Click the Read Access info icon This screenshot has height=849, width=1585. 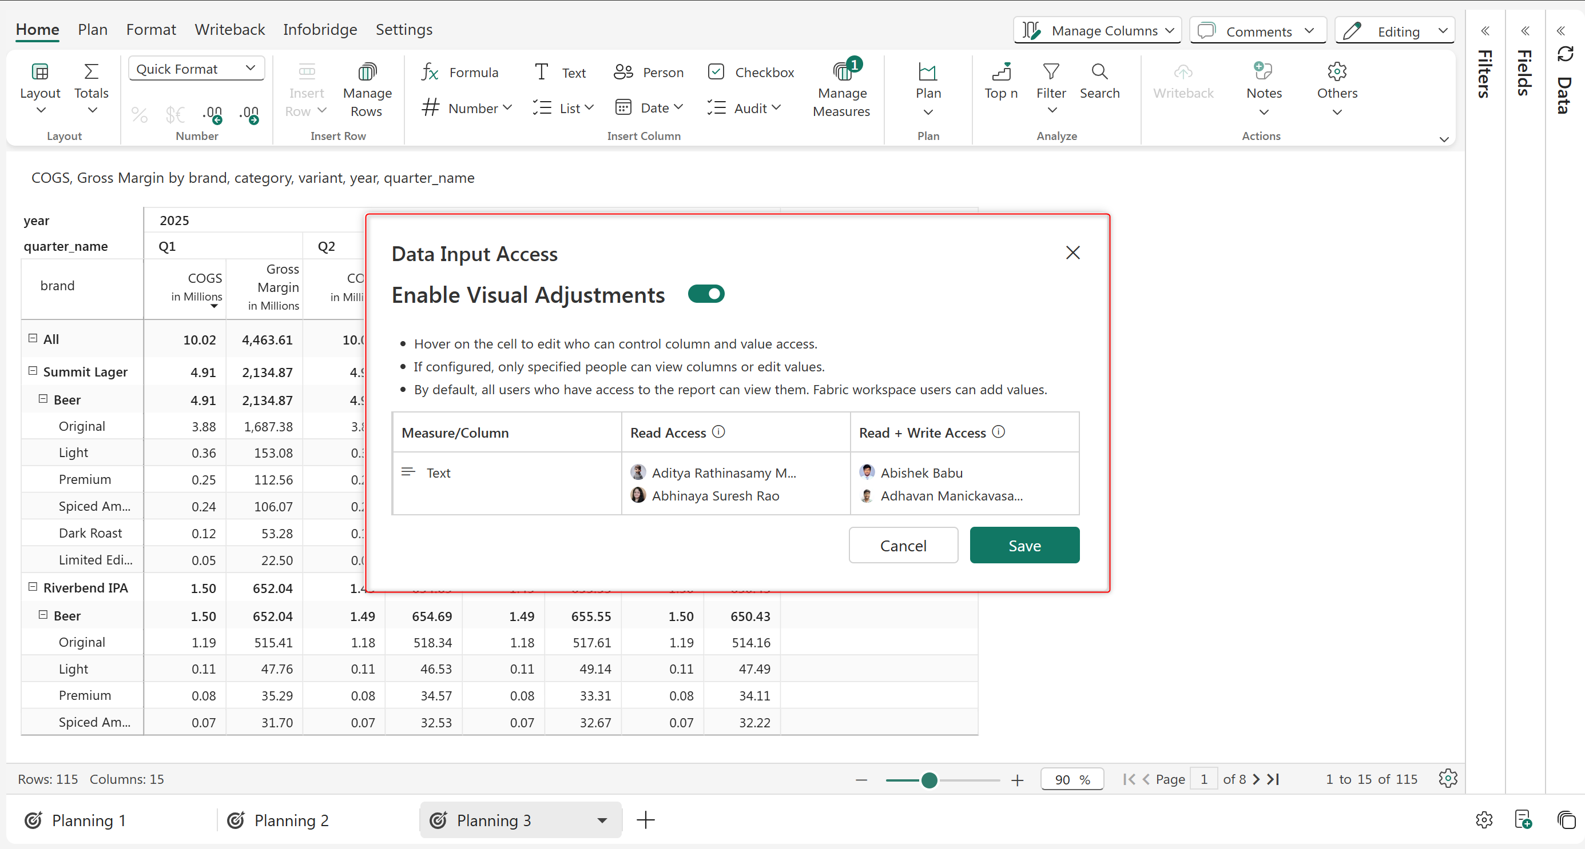tap(718, 431)
